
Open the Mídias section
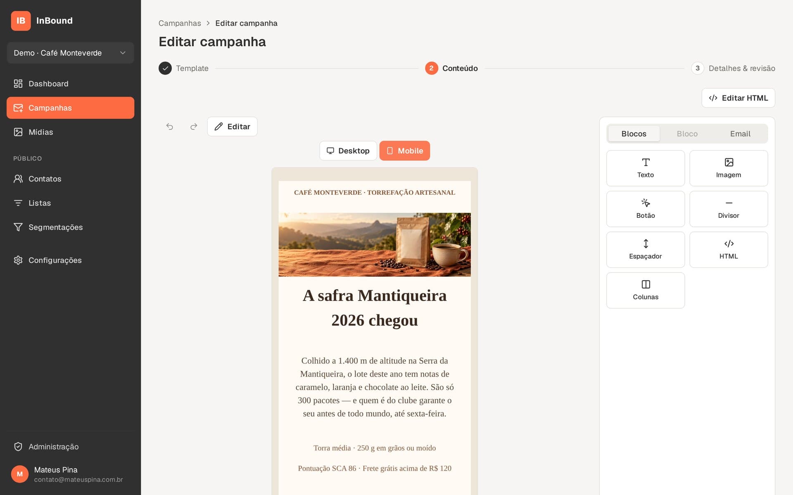coord(70,132)
